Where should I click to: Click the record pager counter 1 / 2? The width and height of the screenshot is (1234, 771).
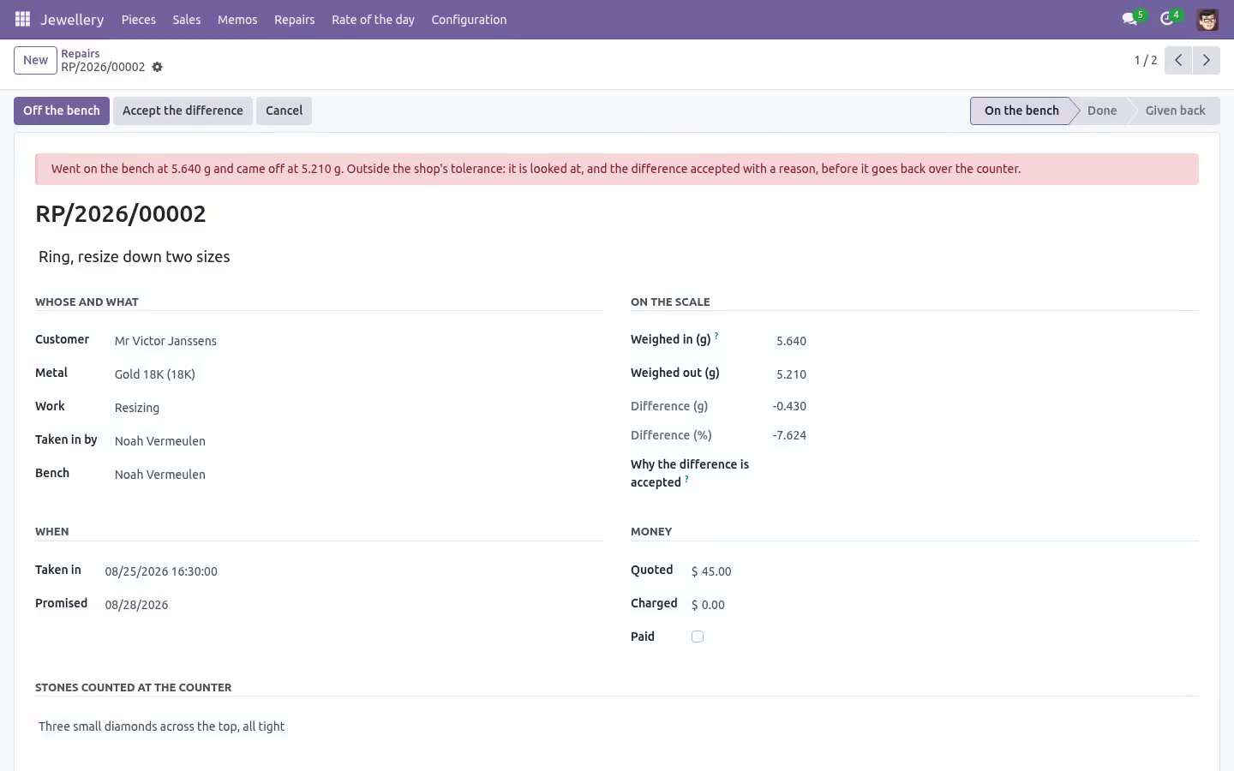1146,60
